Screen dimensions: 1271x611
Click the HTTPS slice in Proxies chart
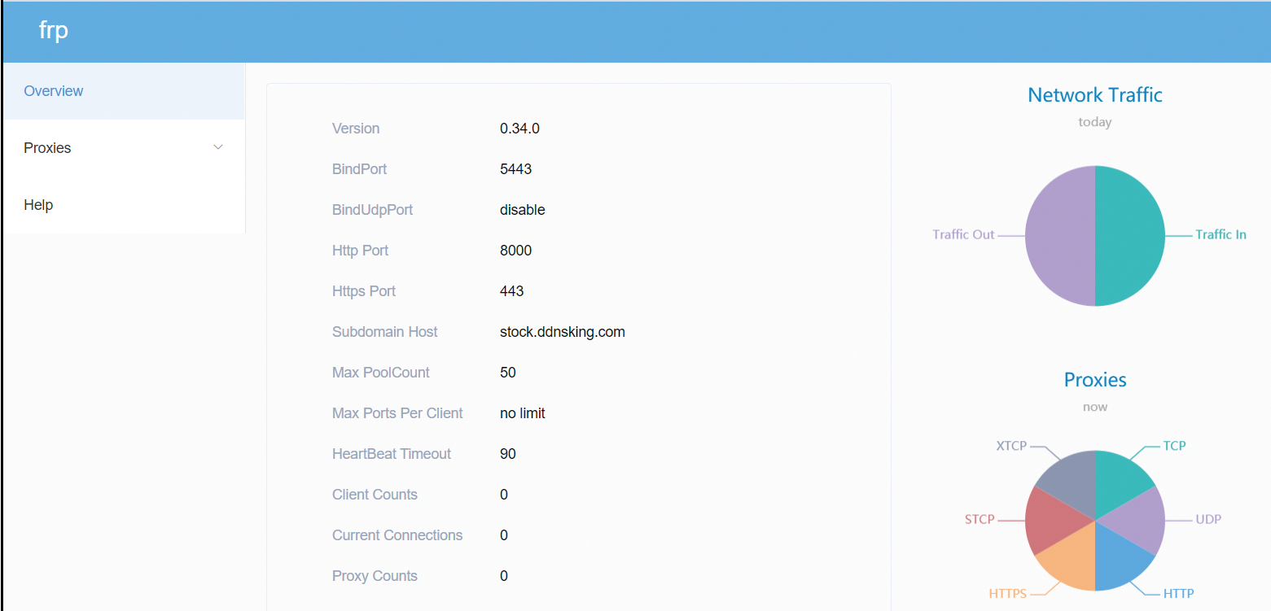(x=1071, y=561)
